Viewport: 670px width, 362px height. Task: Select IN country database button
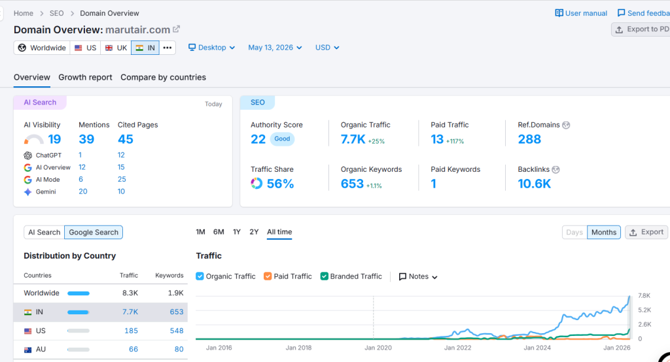[x=145, y=48]
